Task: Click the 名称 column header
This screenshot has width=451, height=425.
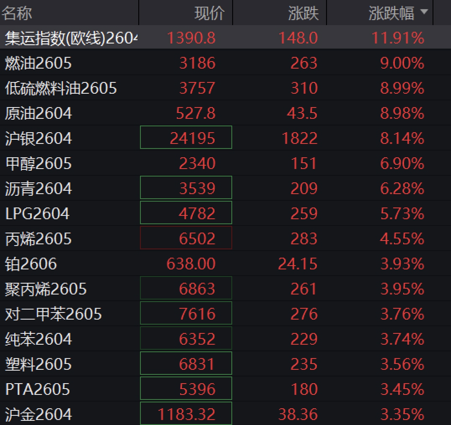Action: (17, 13)
